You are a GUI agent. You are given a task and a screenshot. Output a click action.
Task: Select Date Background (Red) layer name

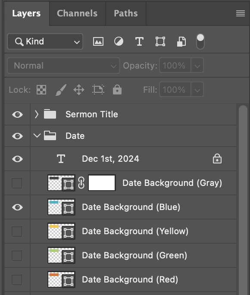(130, 279)
